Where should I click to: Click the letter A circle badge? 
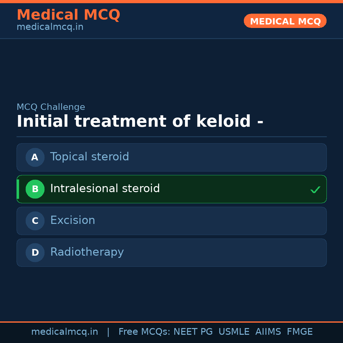(35, 157)
